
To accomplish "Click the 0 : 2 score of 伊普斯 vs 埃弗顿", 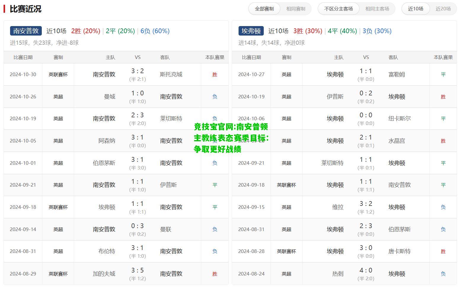I will click(366, 93).
